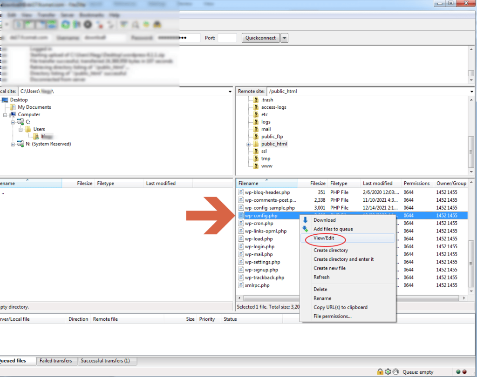Click the .trash folder question-mark icon

point(256,100)
